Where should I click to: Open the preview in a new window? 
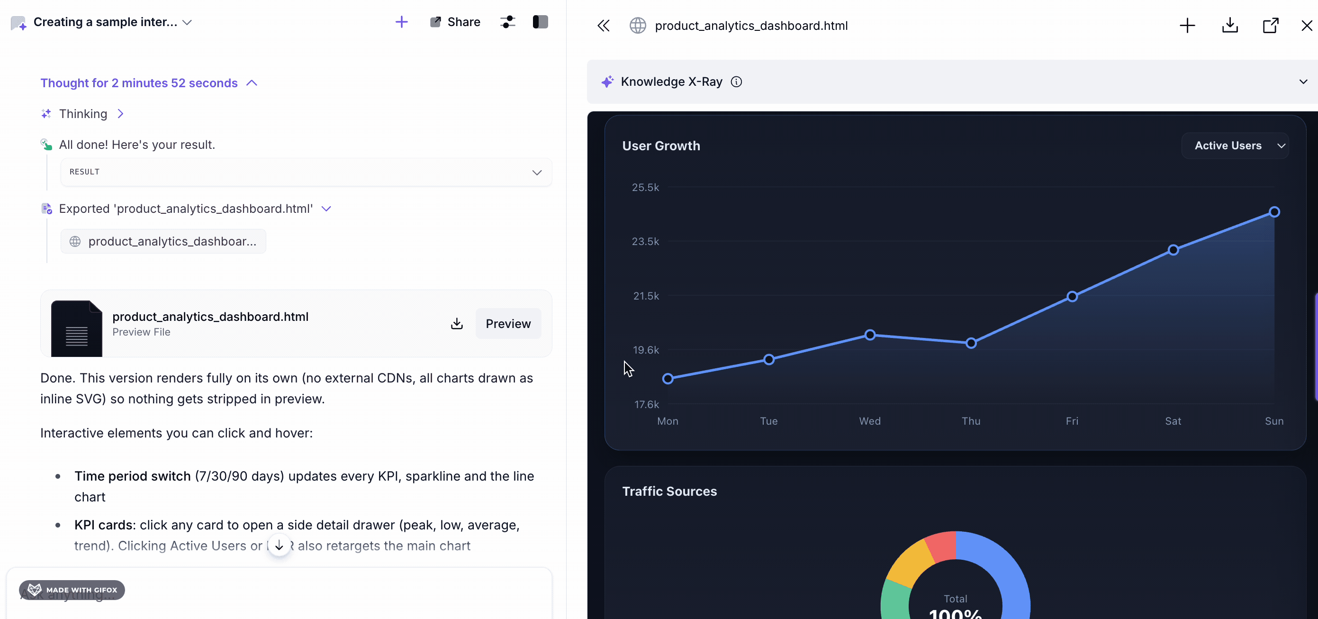click(x=1271, y=26)
